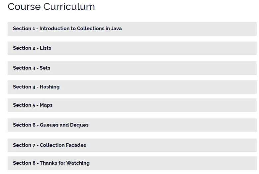This screenshot has height=174, width=259.
Task: Expand Section 6 Queues and Deques
Action: (x=132, y=125)
